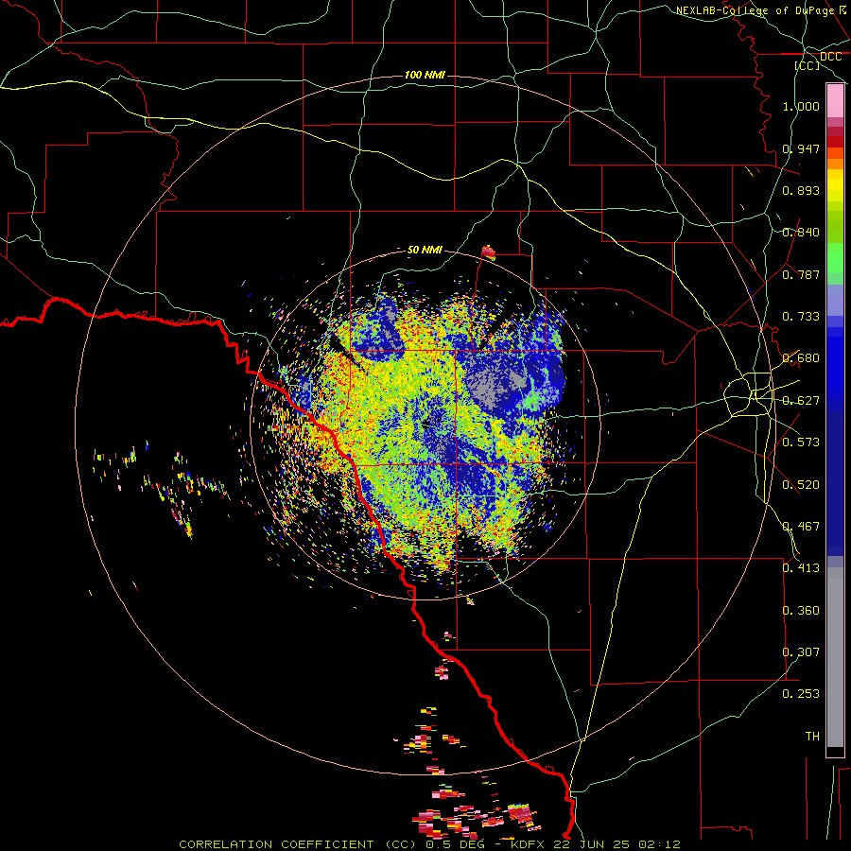Image resolution: width=851 pixels, height=851 pixels.
Task: Pick the gray swatch in color bar
Action: pos(835,657)
